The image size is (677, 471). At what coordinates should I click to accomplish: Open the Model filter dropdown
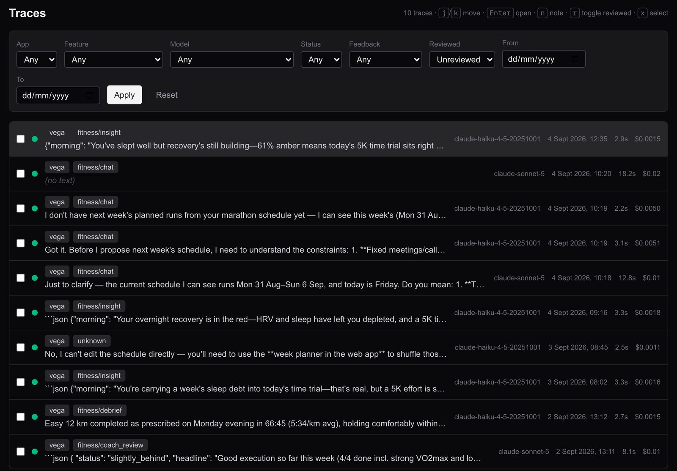232,60
